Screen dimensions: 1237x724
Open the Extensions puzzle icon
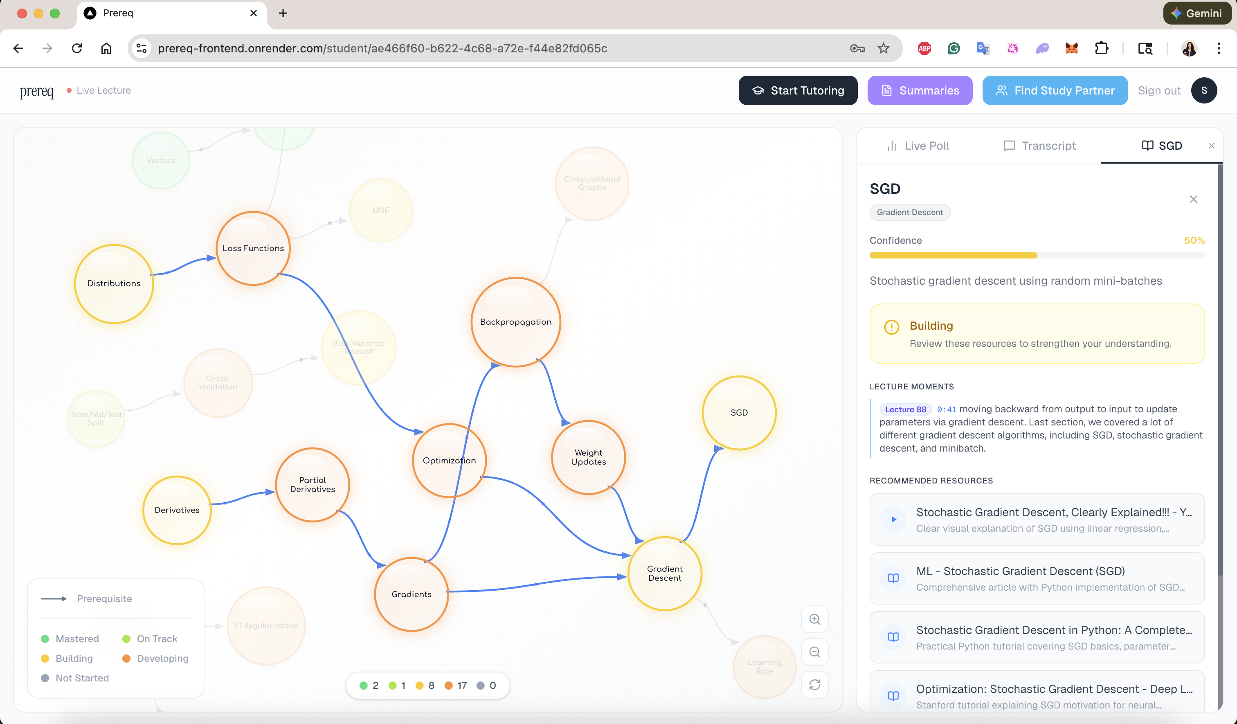(1101, 48)
